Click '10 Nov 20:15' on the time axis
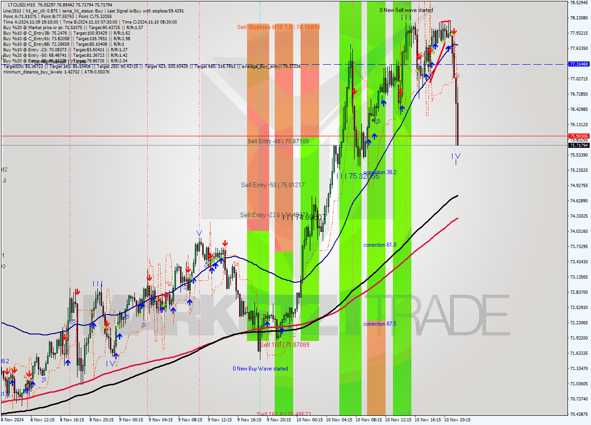591x425 pixels. (457, 420)
